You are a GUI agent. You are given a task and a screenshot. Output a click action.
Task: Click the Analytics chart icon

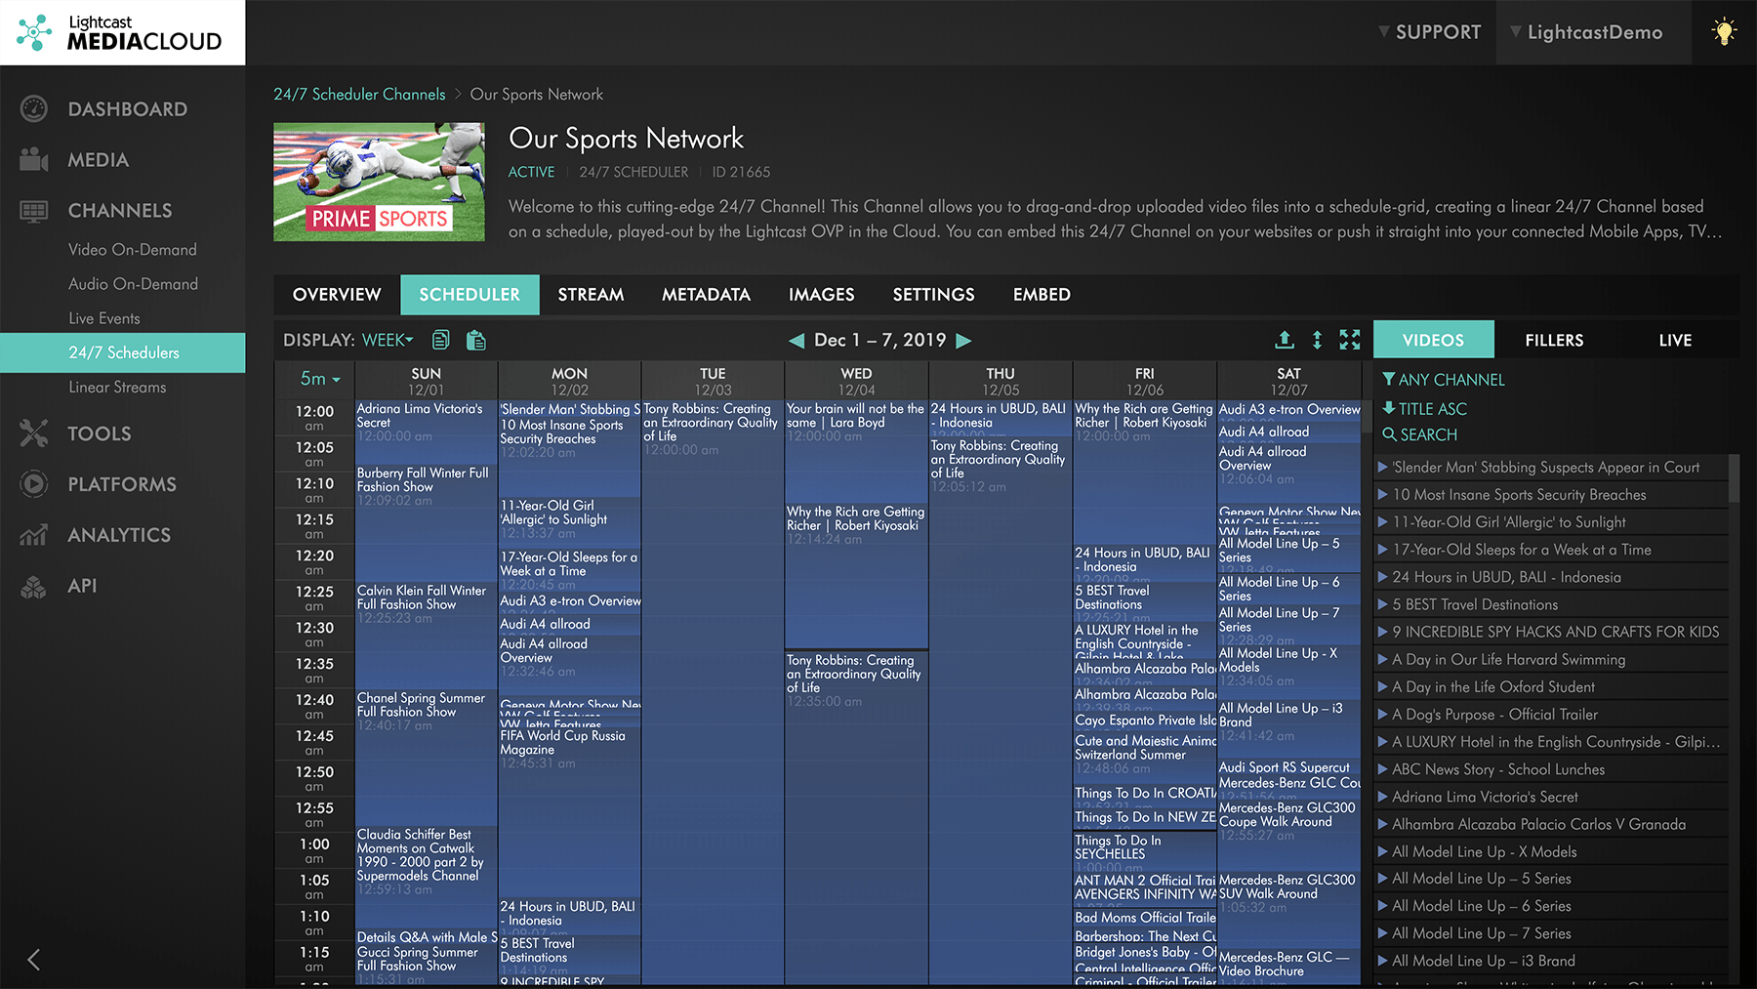coord(34,535)
